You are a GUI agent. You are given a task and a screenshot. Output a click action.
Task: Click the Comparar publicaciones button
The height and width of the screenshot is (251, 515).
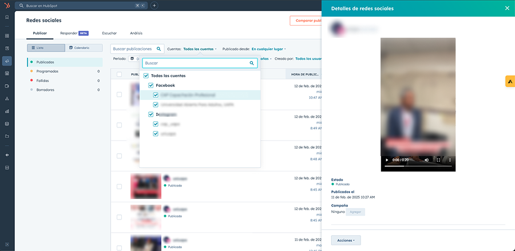point(306,21)
